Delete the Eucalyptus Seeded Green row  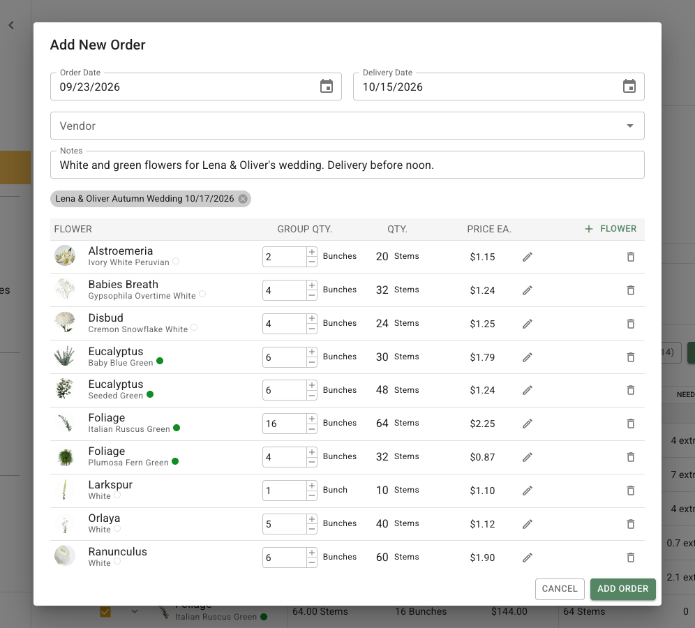pyautogui.click(x=631, y=390)
